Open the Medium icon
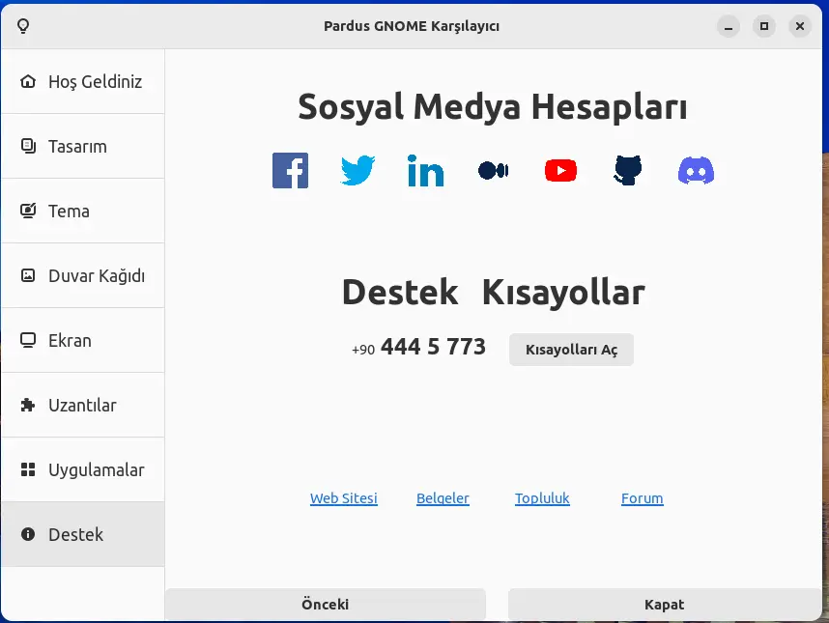The image size is (829, 623). 494,171
